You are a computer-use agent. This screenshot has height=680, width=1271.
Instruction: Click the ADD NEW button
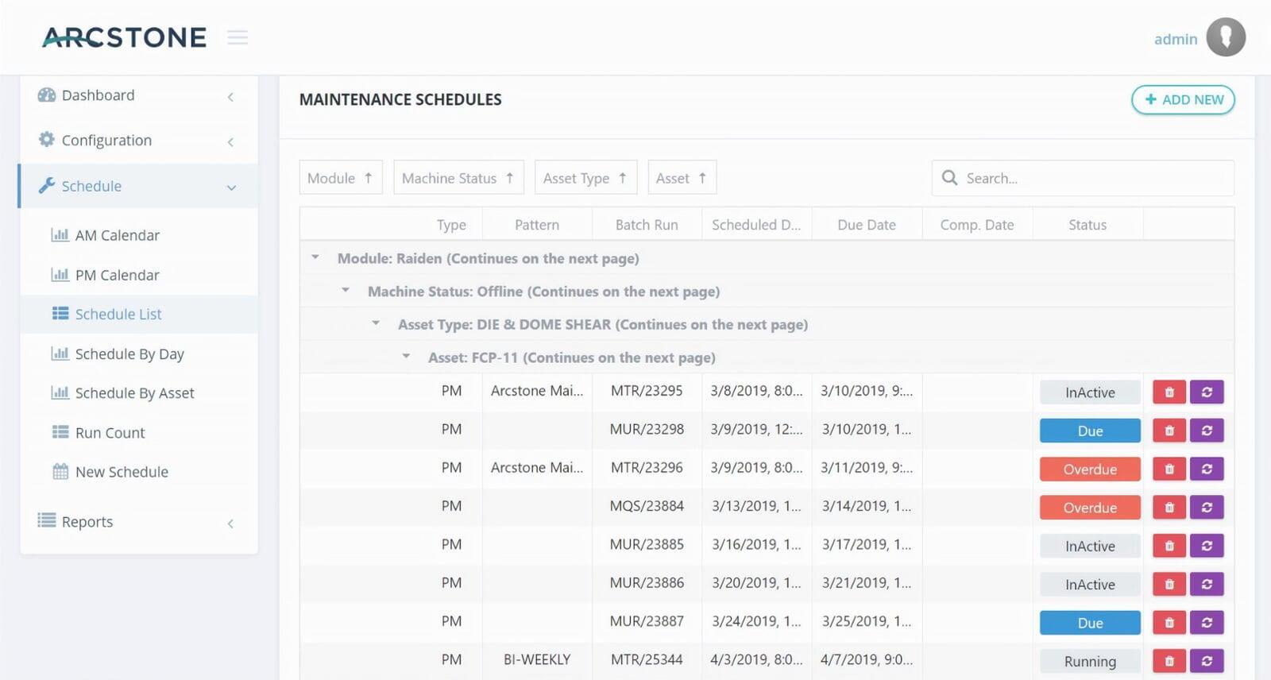tap(1183, 100)
